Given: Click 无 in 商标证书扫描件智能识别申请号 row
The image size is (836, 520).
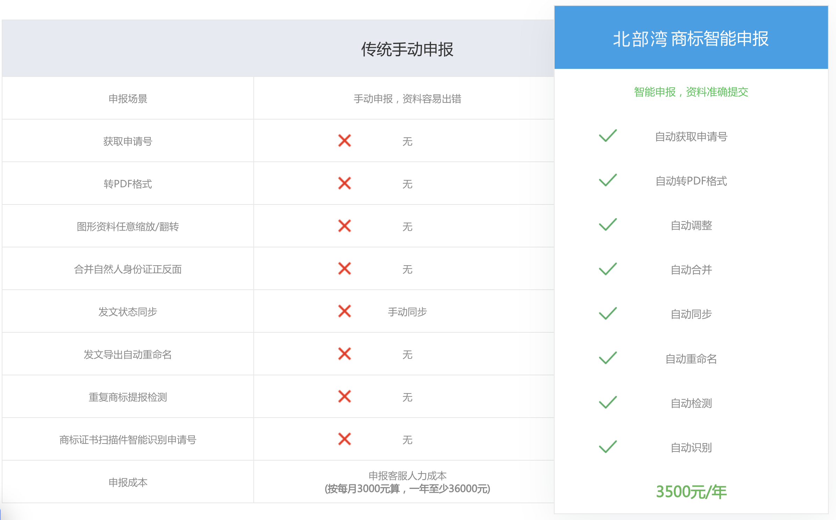Looking at the screenshot, I should (407, 440).
